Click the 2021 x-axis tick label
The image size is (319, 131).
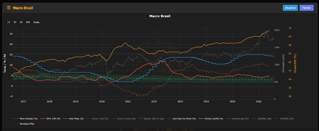pos(128,101)
